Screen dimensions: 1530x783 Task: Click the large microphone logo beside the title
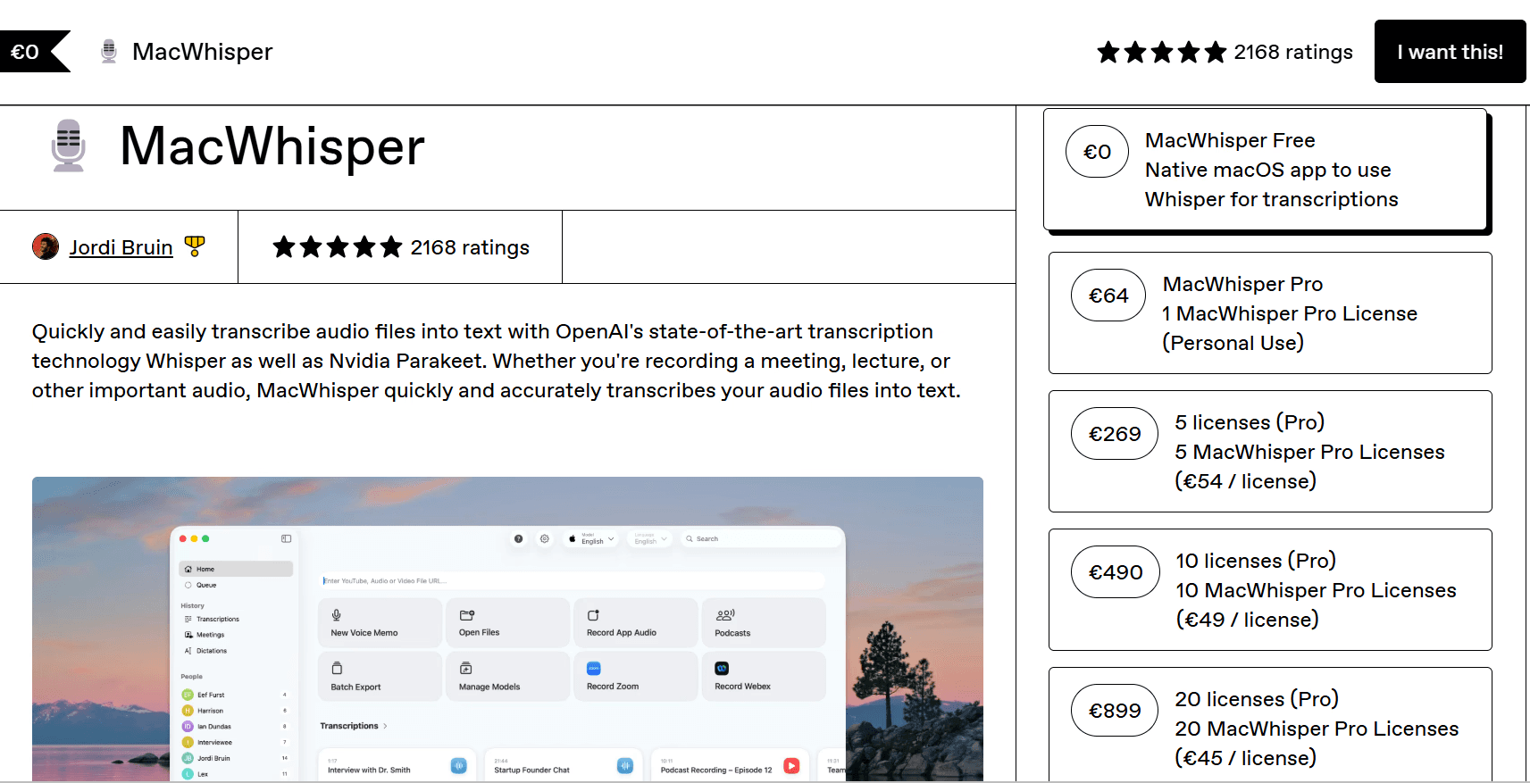pyautogui.click(x=69, y=146)
